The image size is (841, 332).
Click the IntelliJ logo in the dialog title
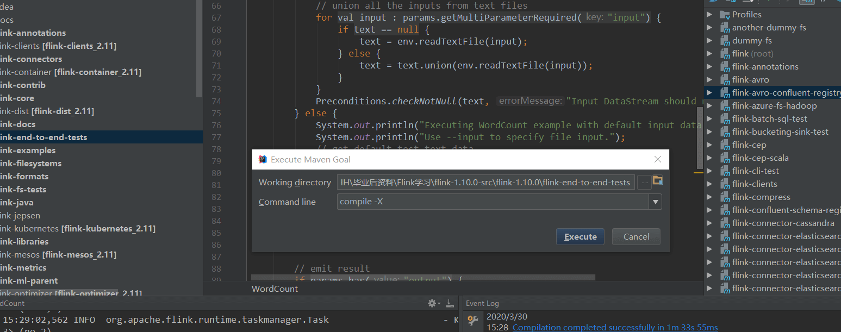263,159
